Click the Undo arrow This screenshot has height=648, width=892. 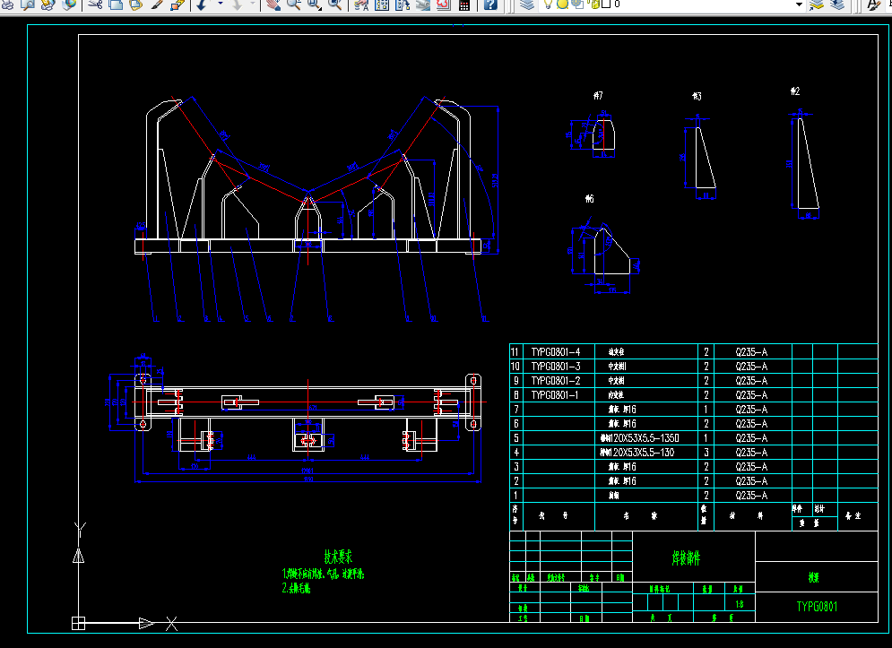click(x=202, y=4)
